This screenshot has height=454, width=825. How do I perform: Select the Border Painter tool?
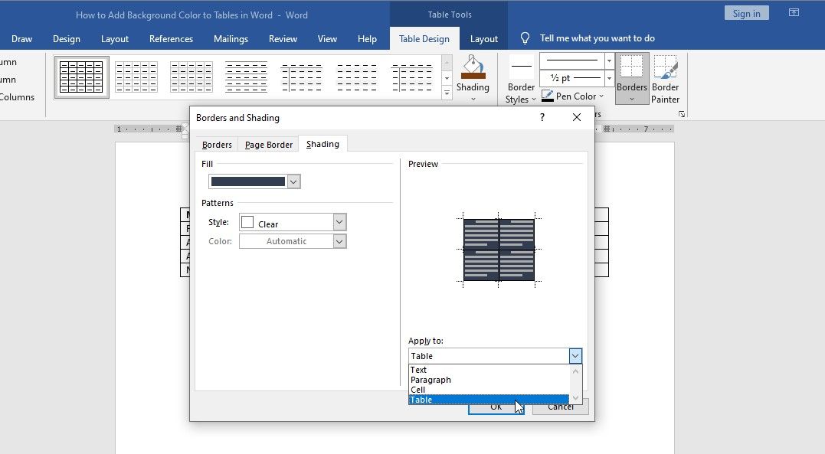coord(665,67)
